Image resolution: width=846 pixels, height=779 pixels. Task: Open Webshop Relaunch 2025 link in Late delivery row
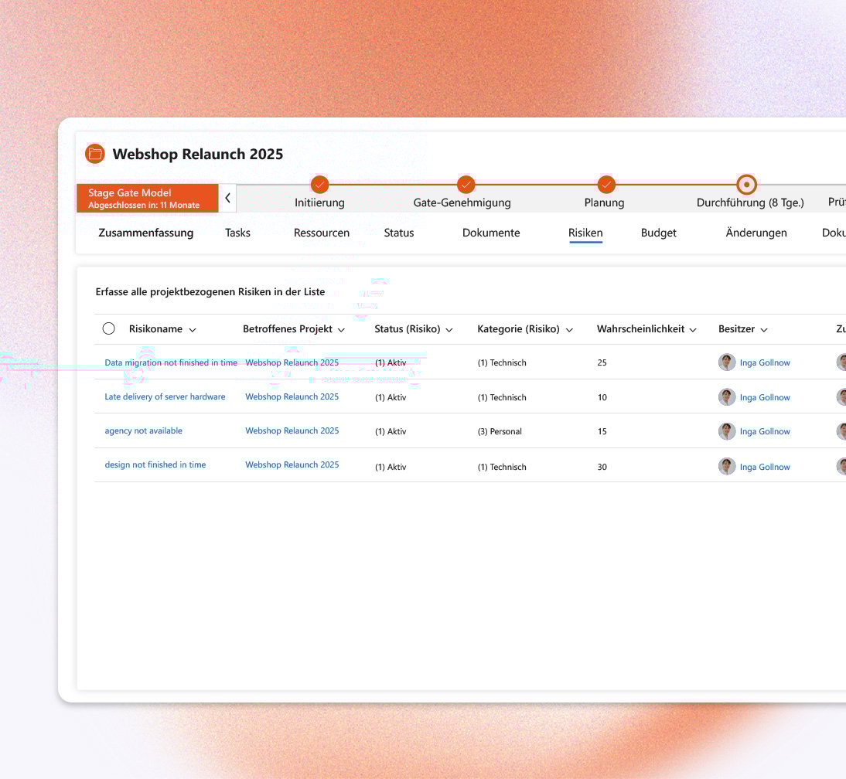[x=292, y=396]
